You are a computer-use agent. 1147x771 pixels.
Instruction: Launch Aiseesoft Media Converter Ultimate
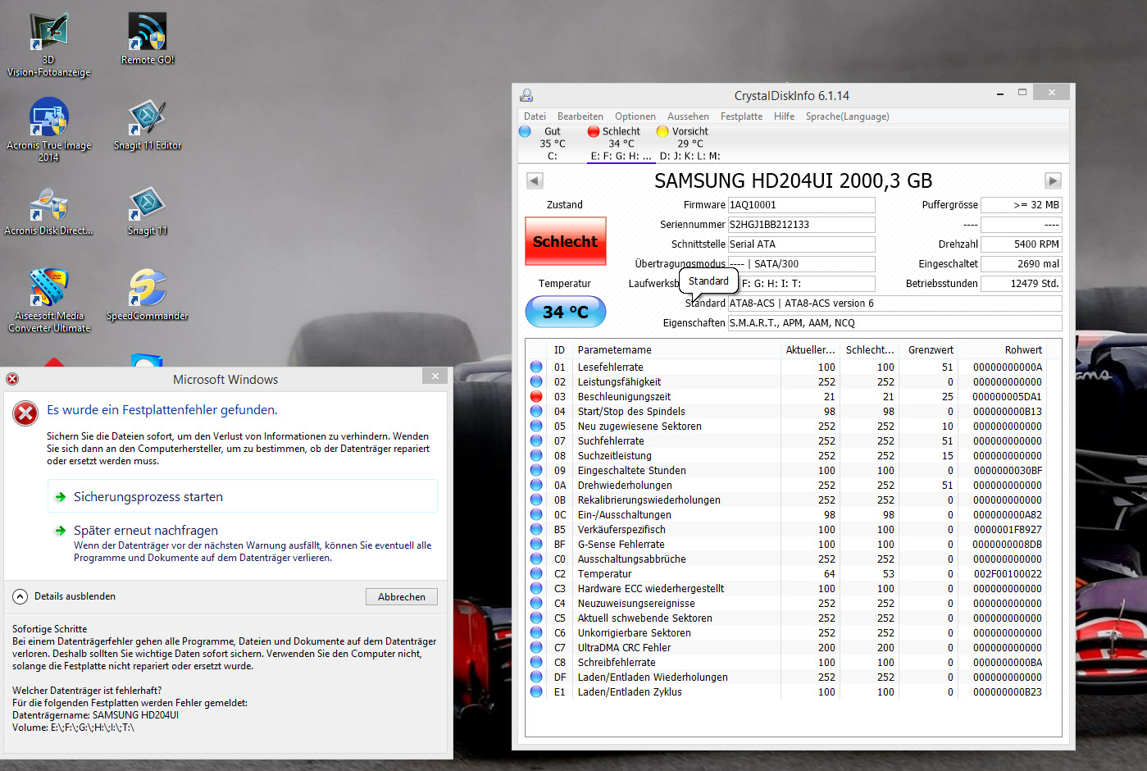pos(49,300)
